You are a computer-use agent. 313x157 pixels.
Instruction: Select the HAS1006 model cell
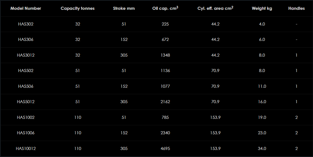click(26, 133)
